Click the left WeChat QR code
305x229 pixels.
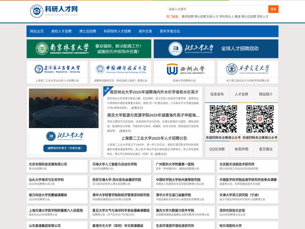(223, 119)
